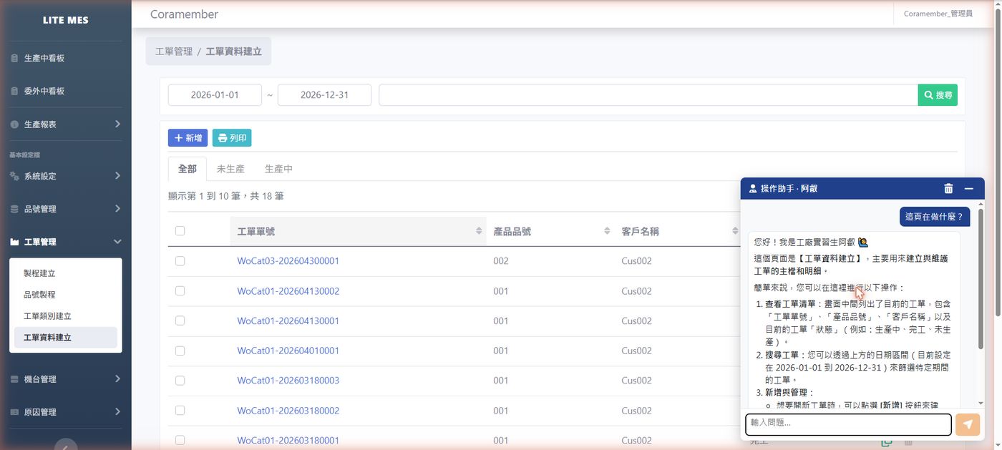Click the 生產中看板 clipboard icon
The image size is (1002, 450).
[x=14, y=58]
